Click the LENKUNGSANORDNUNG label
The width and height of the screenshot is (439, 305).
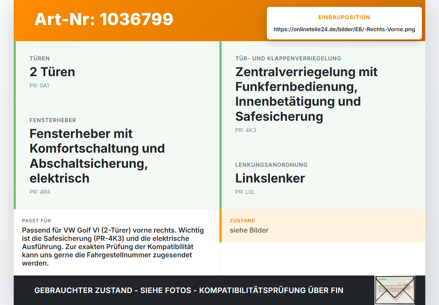click(x=271, y=165)
